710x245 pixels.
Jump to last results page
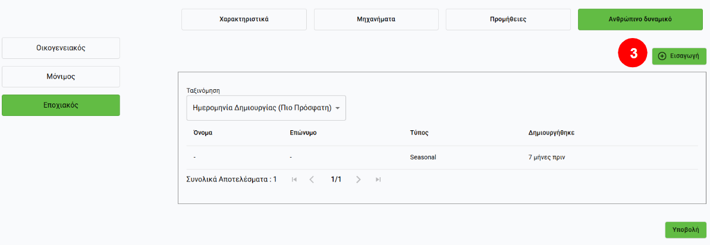pos(378,179)
